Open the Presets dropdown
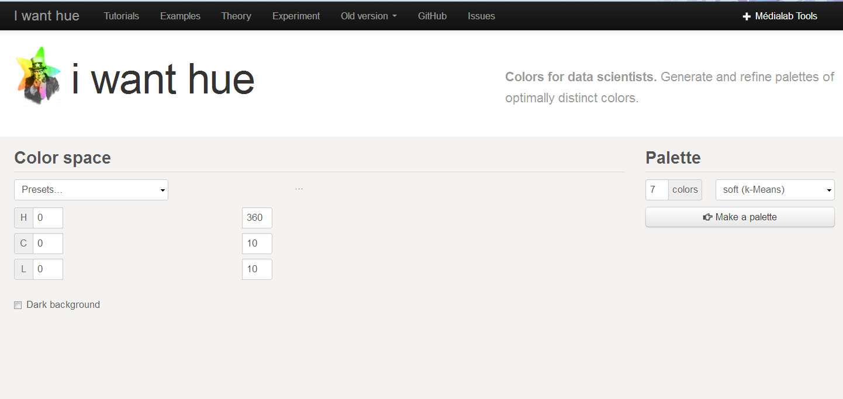Viewport: 843px width, 399px height. [x=91, y=190]
